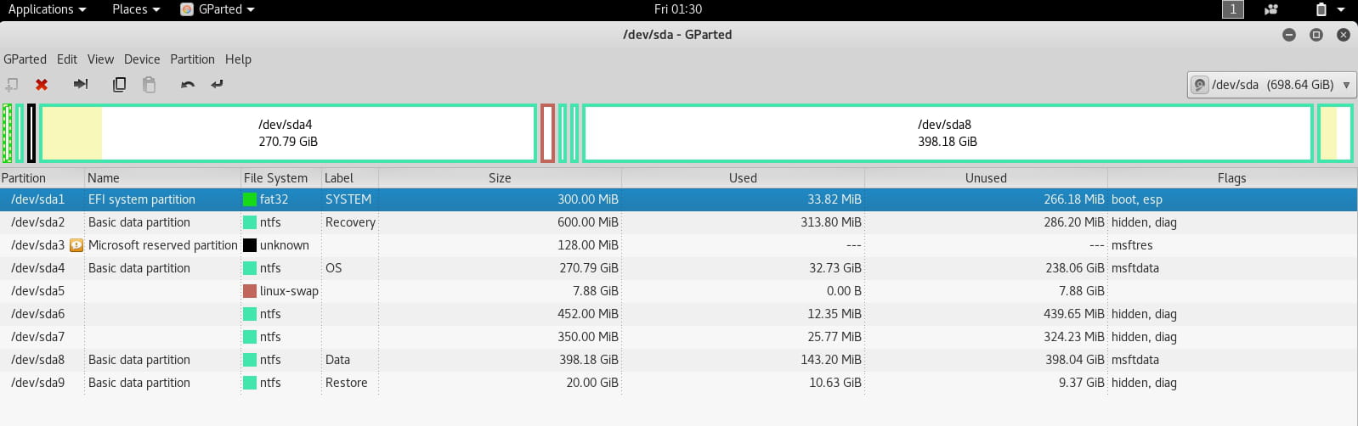1358x426 pixels.
Task: Open the View menu
Action: (100, 59)
